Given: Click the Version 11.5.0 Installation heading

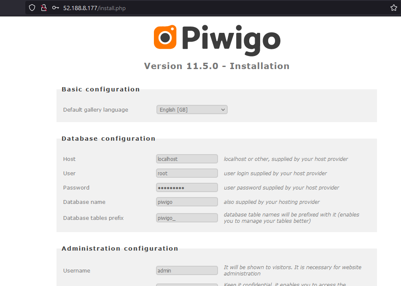Looking at the screenshot, I should (x=217, y=66).
